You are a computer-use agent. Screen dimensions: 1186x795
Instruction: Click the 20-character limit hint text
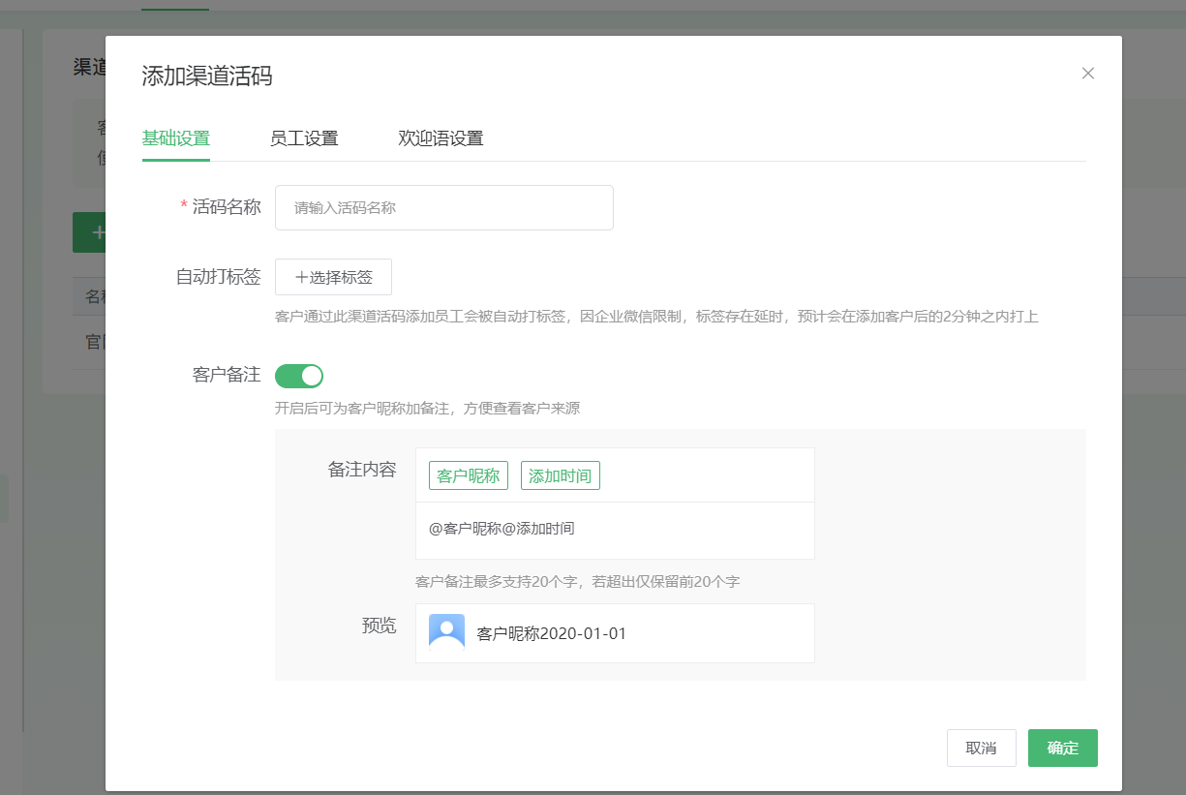(577, 582)
